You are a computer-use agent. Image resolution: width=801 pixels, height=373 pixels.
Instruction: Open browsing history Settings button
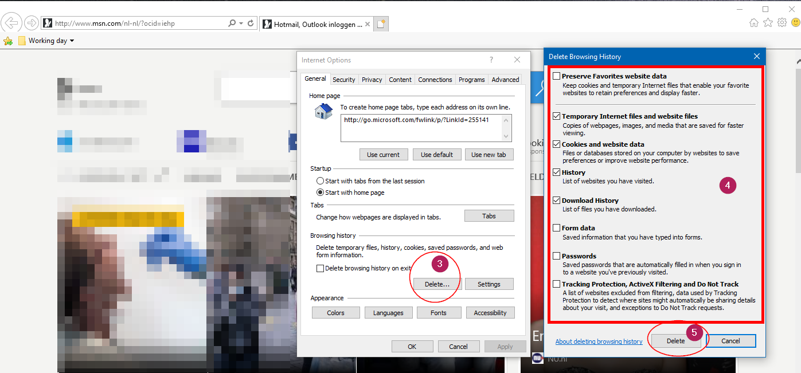point(489,284)
